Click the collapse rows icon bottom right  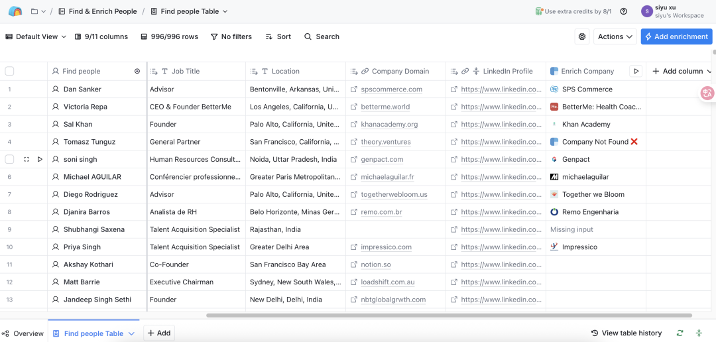pos(699,333)
